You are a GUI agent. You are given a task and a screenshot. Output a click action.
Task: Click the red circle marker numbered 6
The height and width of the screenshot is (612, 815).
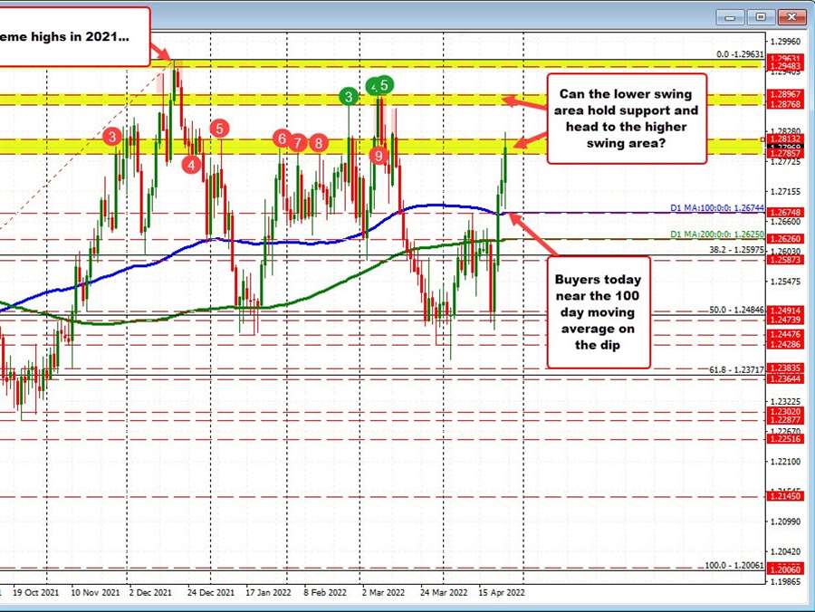point(282,139)
